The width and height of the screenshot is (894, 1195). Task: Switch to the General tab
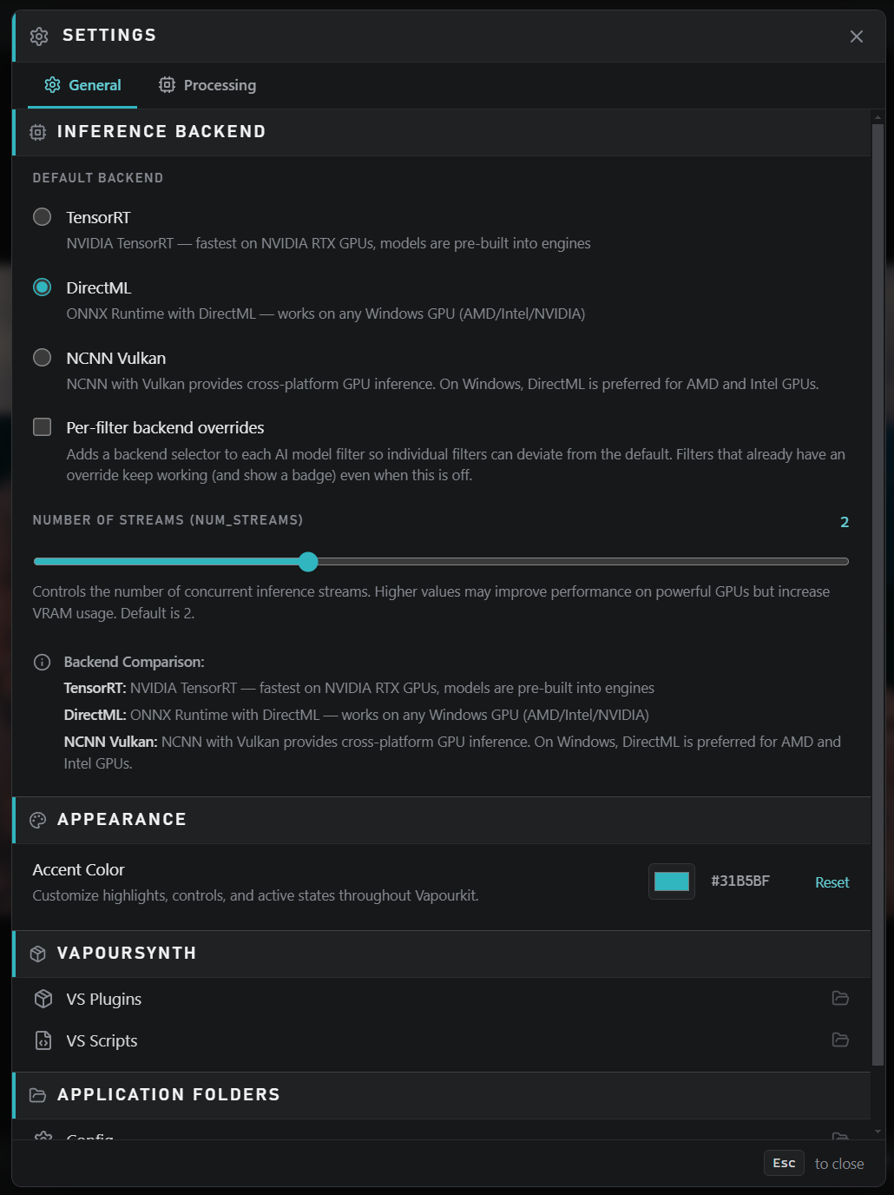82,85
